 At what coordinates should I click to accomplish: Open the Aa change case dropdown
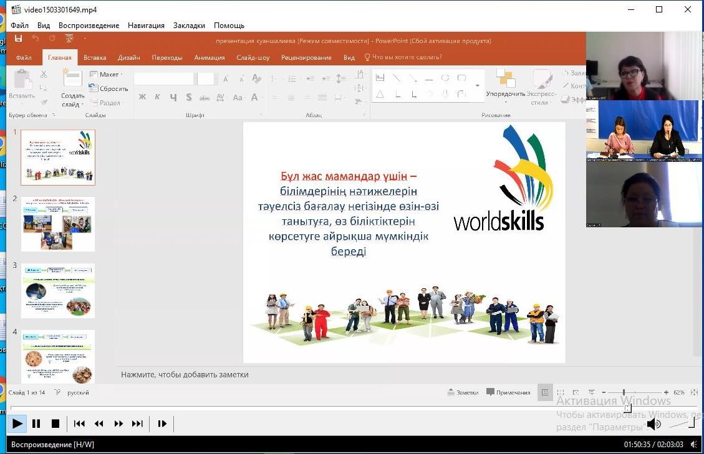(x=238, y=97)
